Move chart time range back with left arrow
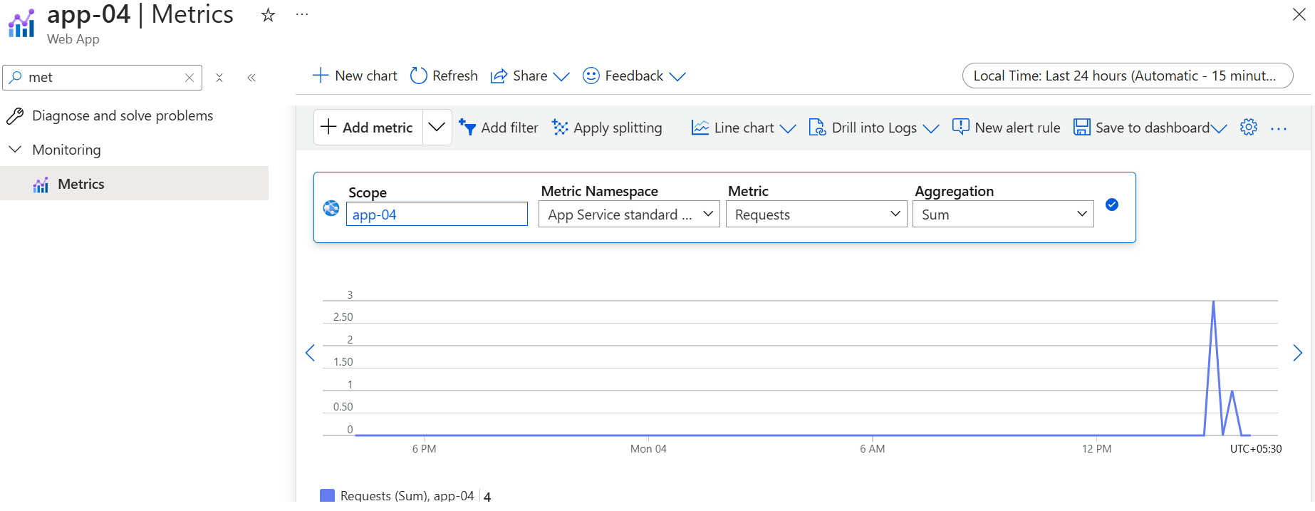1315x511 pixels. (x=310, y=353)
